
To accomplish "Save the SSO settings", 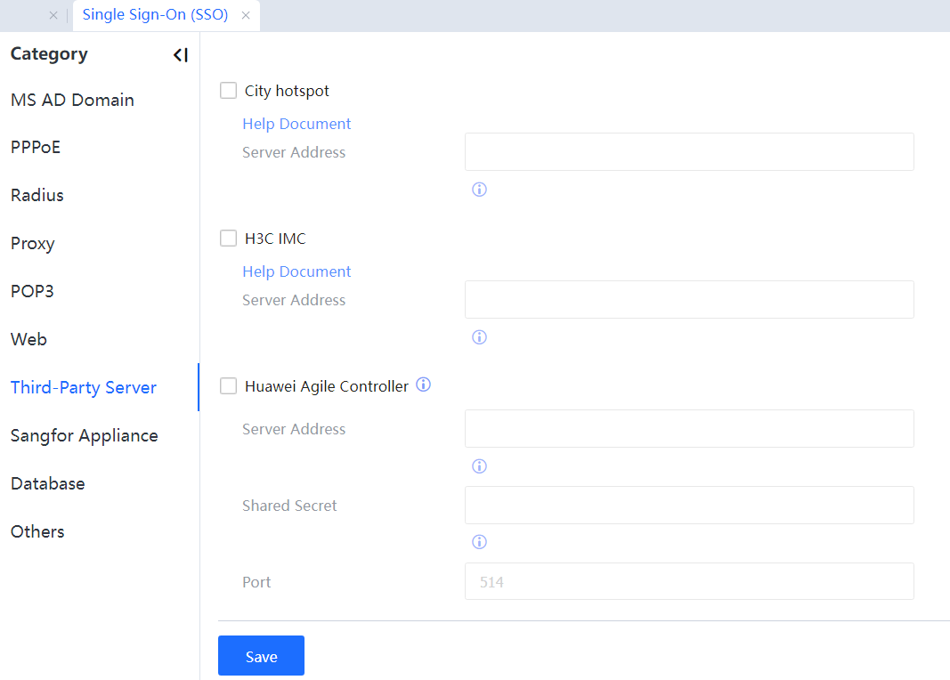I will (261, 656).
